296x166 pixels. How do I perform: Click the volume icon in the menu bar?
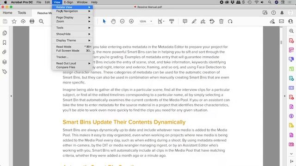tap(262, 2)
